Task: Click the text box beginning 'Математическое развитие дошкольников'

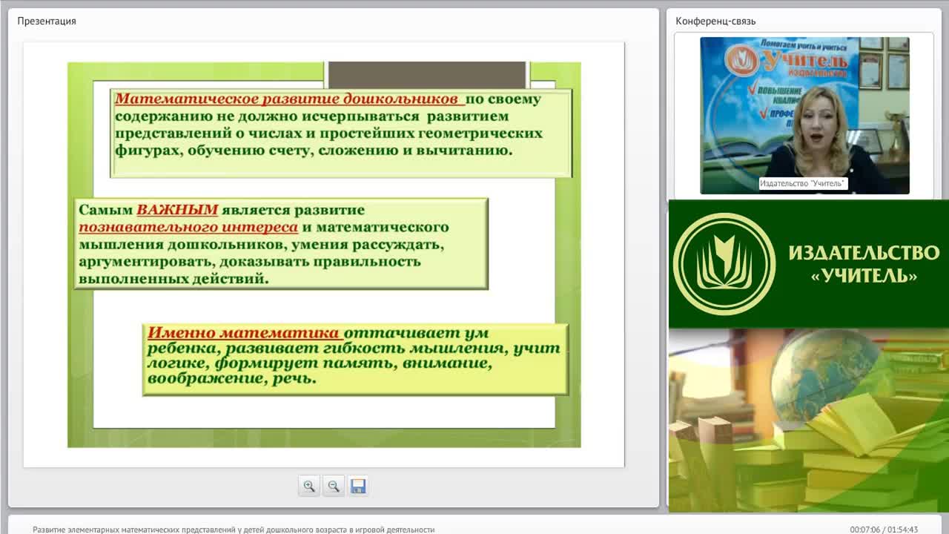Action: pos(341,133)
